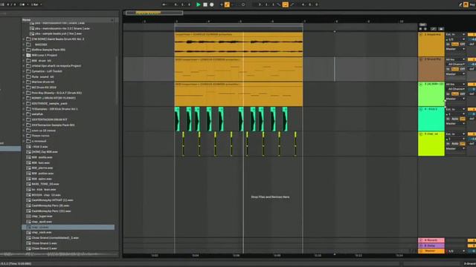Click the clap_stack.wav sample icon

click(x=28, y=232)
